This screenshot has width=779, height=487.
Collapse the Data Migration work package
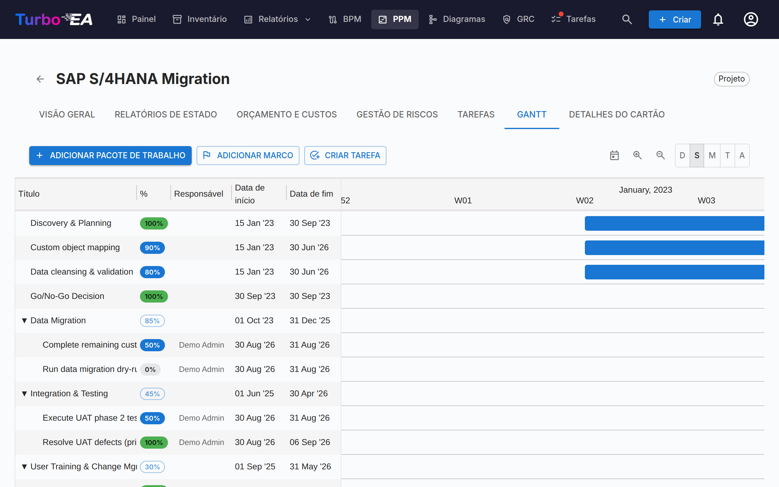pos(24,321)
